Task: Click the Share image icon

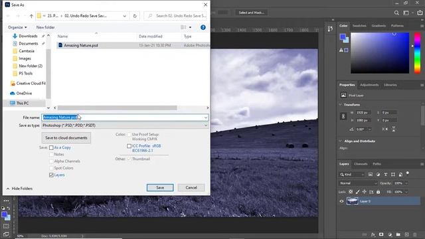Action: (420, 13)
